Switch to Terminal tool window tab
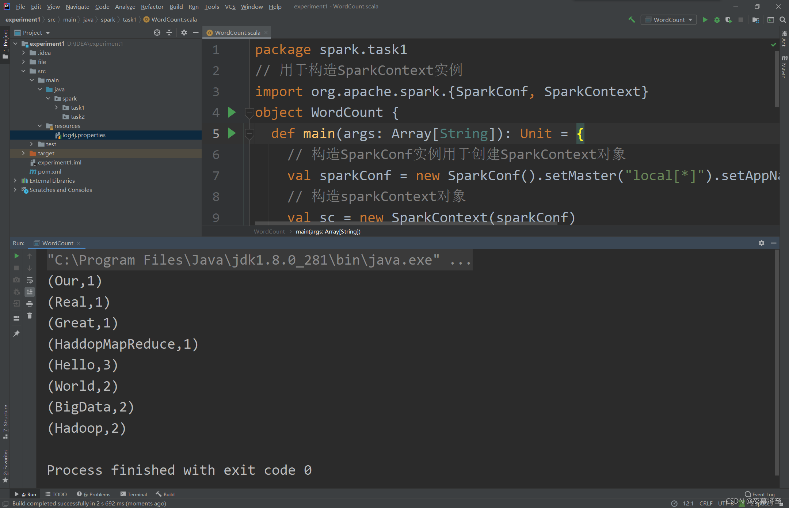Screen dimensions: 789x508 tap(134, 494)
